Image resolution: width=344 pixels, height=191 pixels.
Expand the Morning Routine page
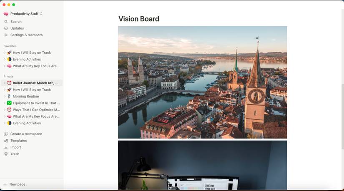(x=5, y=96)
